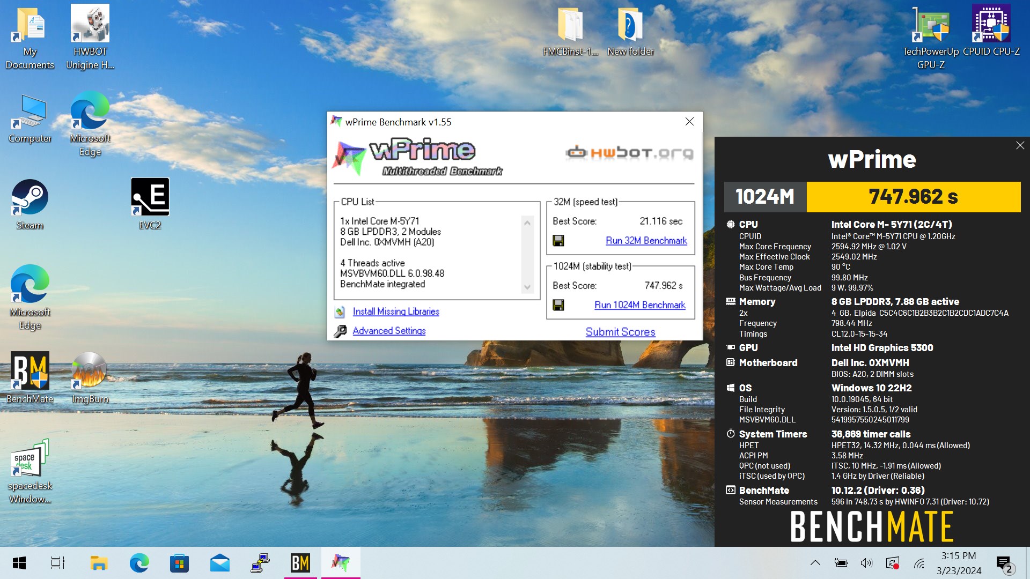Open the volume control in tray
Viewport: 1030px width, 579px height.
(x=866, y=563)
